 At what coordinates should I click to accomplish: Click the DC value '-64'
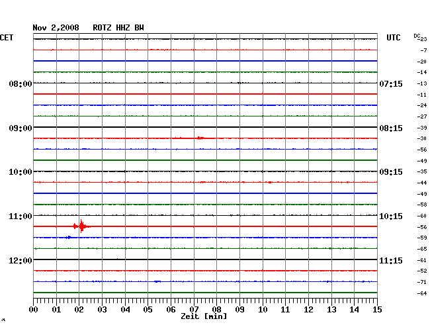[422, 293]
